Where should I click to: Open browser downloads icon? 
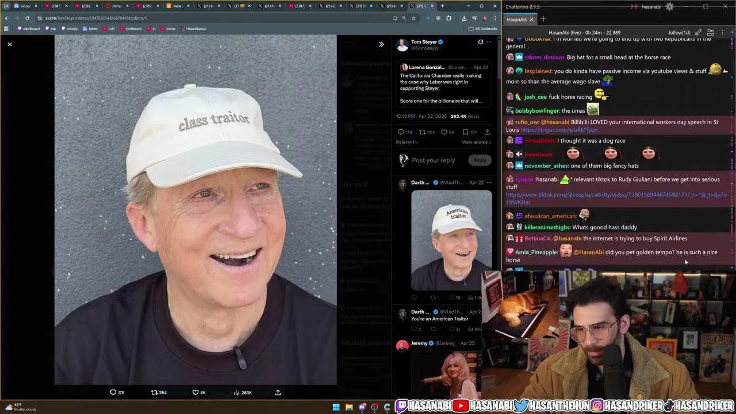pyautogui.click(x=464, y=18)
